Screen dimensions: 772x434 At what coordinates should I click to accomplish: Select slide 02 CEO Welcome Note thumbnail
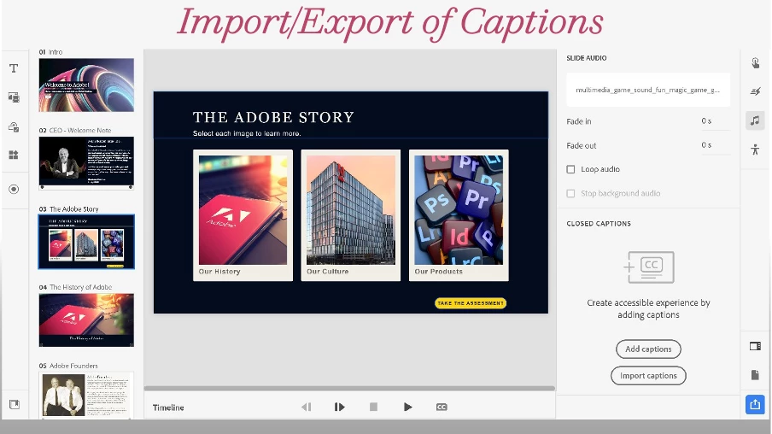click(x=86, y=163)
